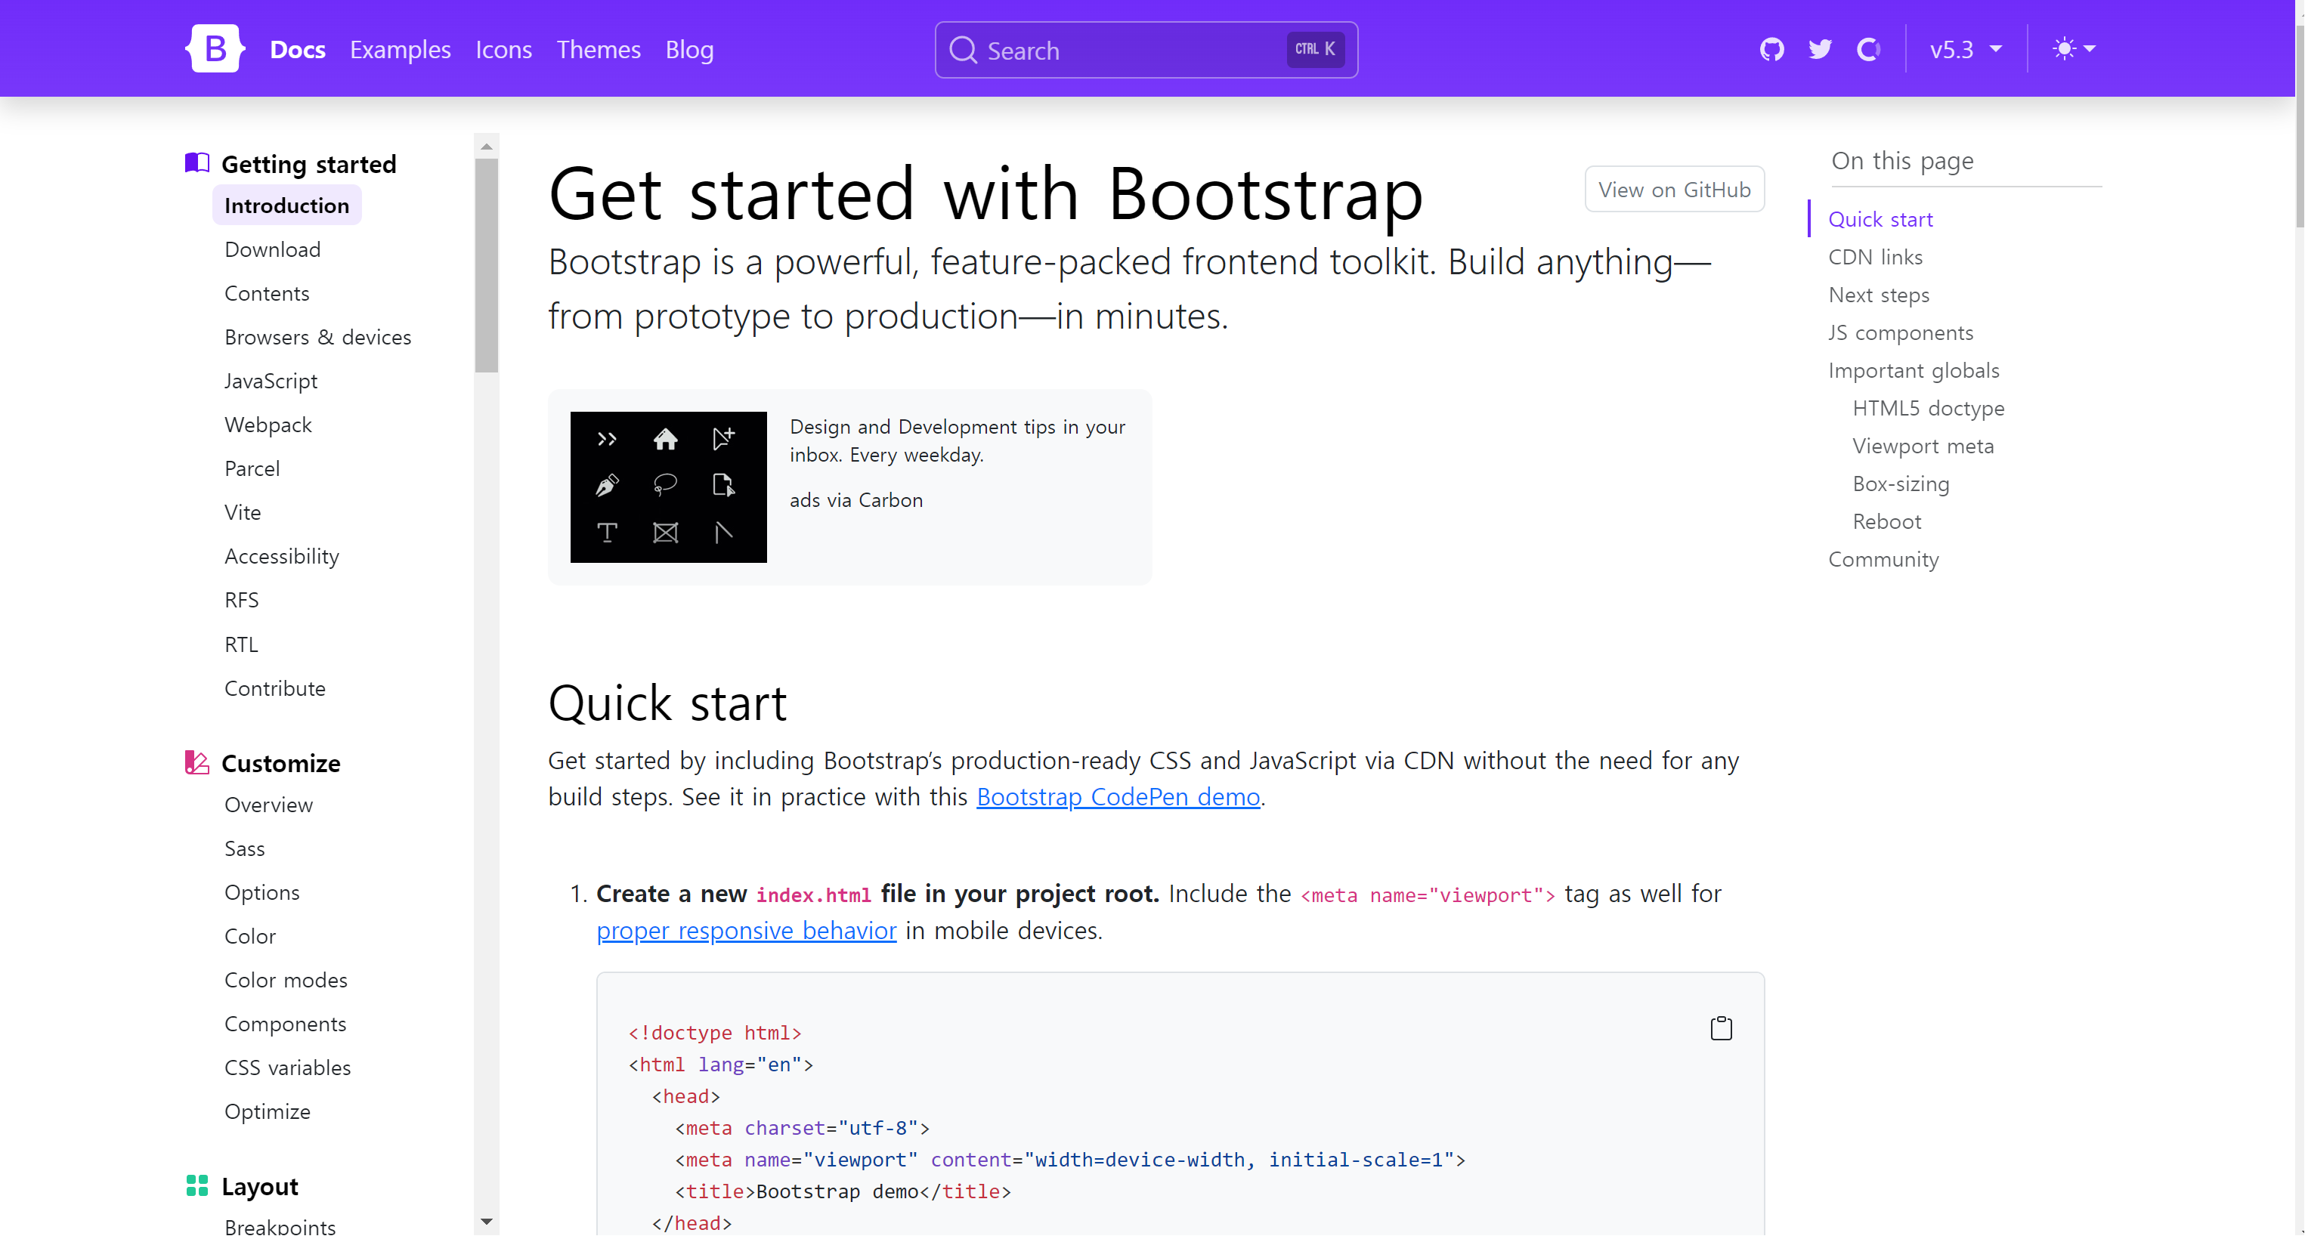Open Download in the sidebar
The height and width of the screenshot is (1236, 2305).
point(272,249)
